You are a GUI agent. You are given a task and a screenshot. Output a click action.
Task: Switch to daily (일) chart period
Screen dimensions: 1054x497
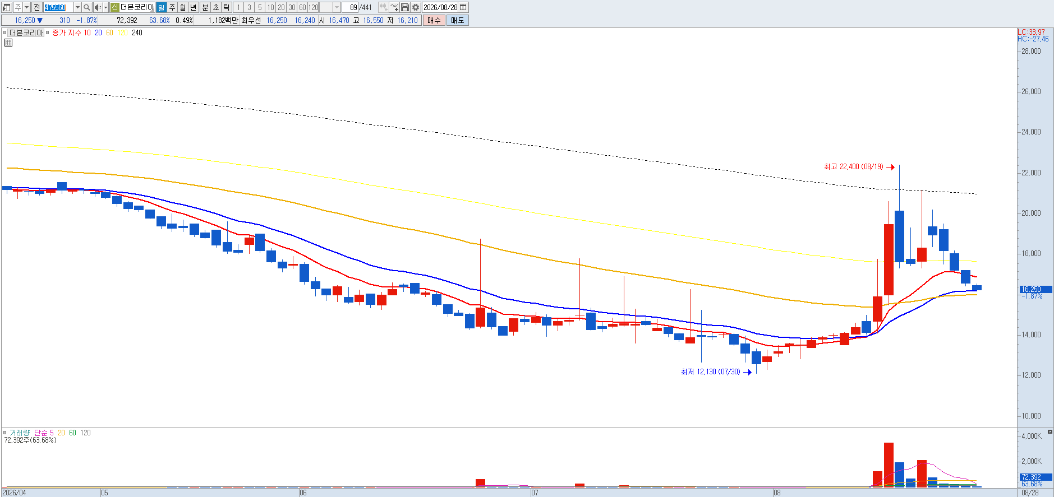(162, 7)
